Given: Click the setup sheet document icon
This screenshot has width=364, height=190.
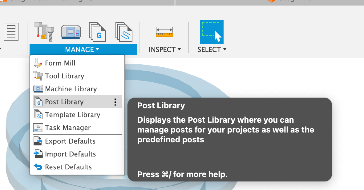Looking at the screenshot, I should [x=11, y=32].
